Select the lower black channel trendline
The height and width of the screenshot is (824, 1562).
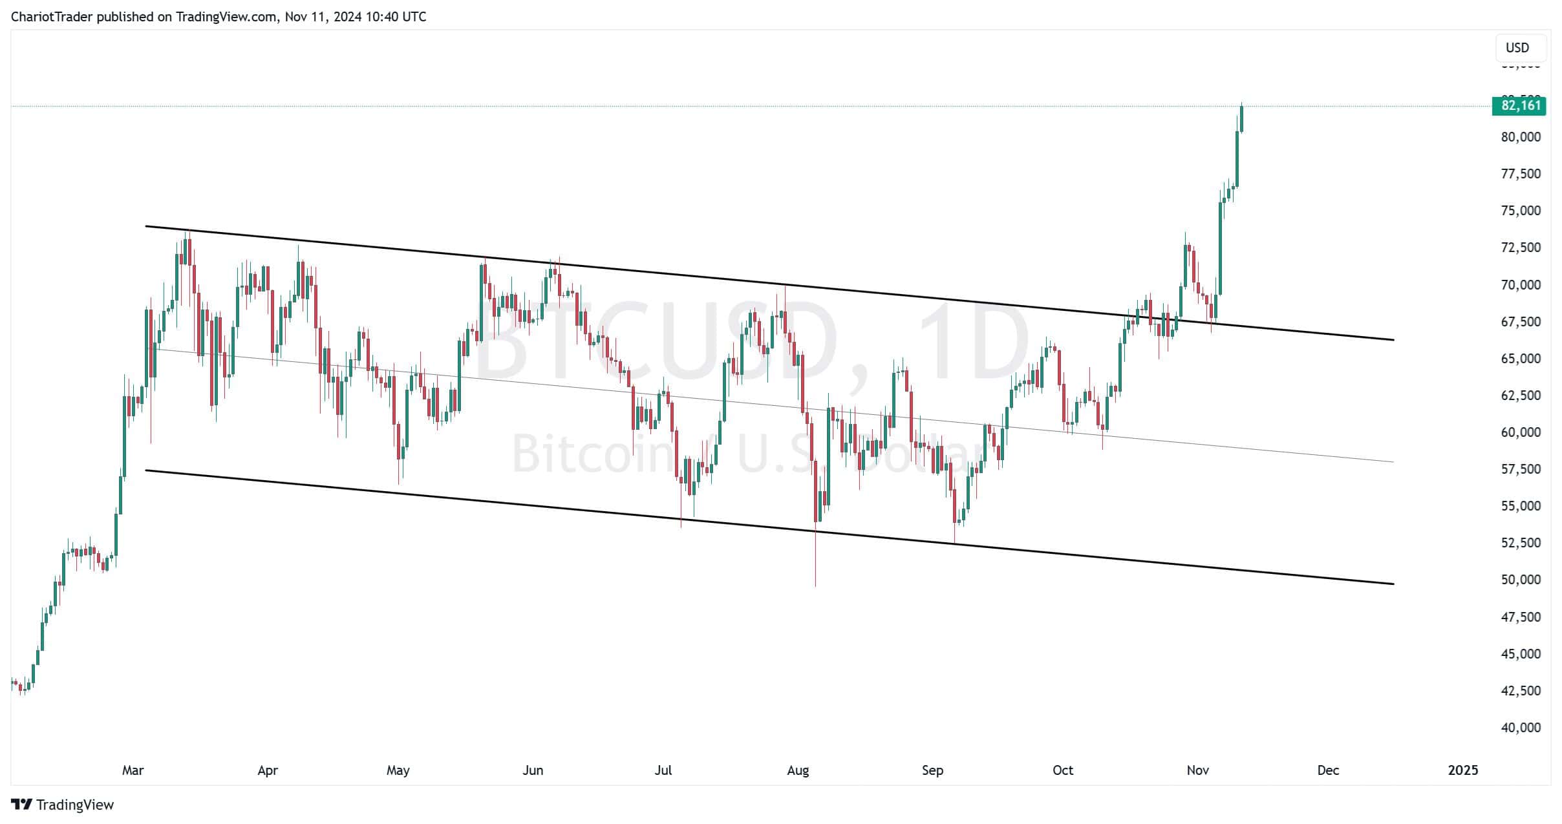pos(769,527)
